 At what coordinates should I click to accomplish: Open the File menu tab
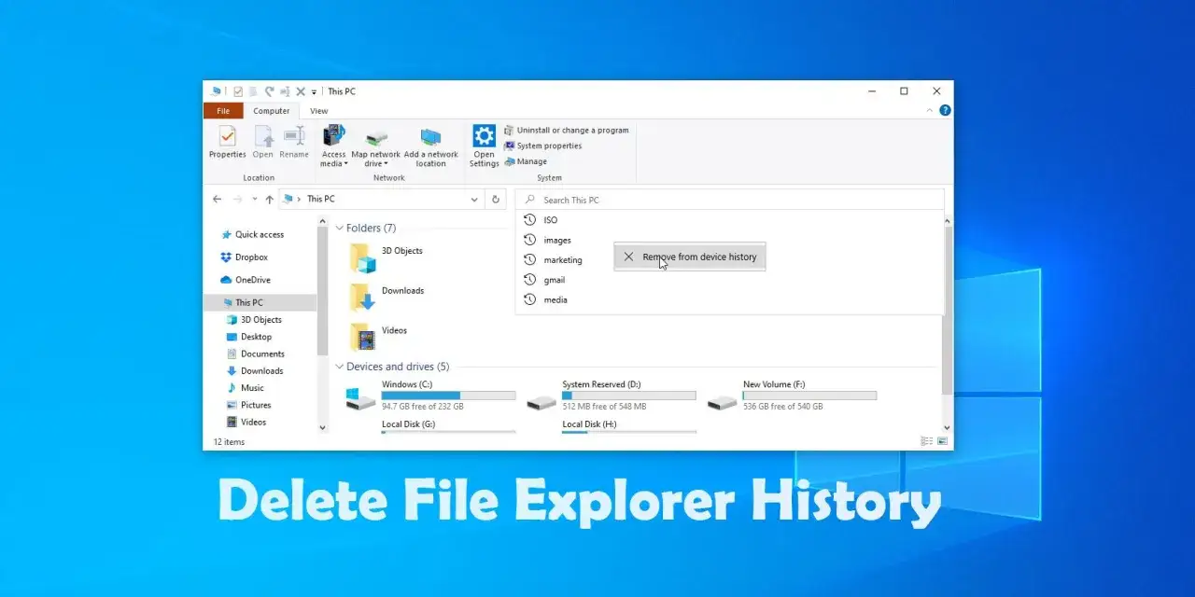[223, 111]
